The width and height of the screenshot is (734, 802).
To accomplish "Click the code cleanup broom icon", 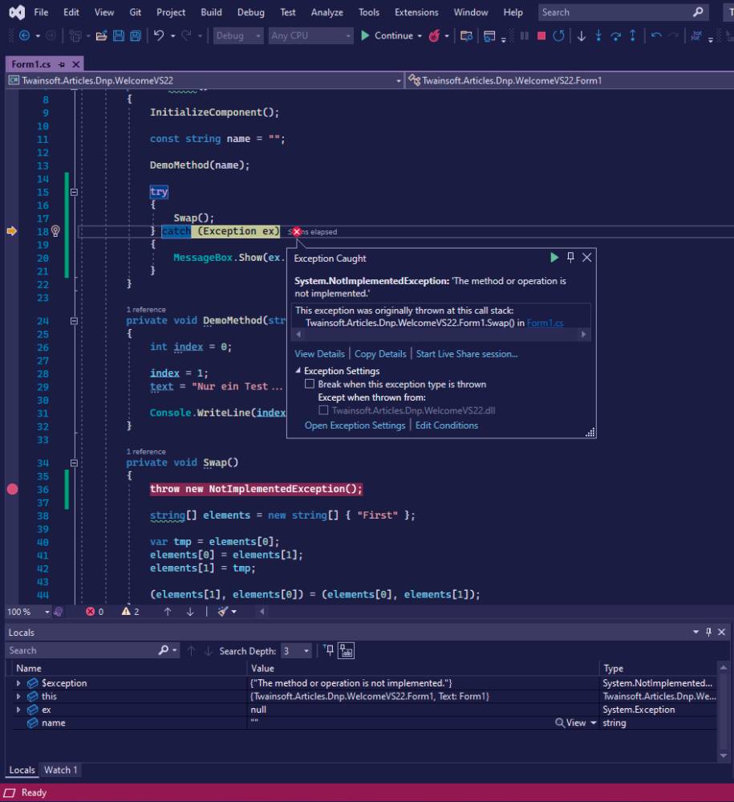I will (223, 612).
